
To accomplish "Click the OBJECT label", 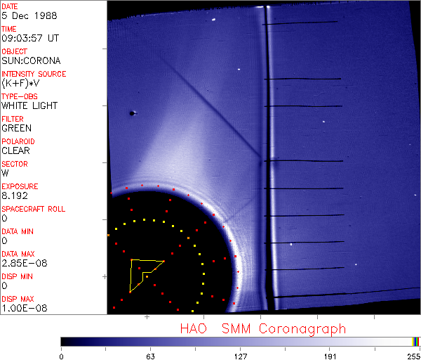I will click(x=15, y=51).
